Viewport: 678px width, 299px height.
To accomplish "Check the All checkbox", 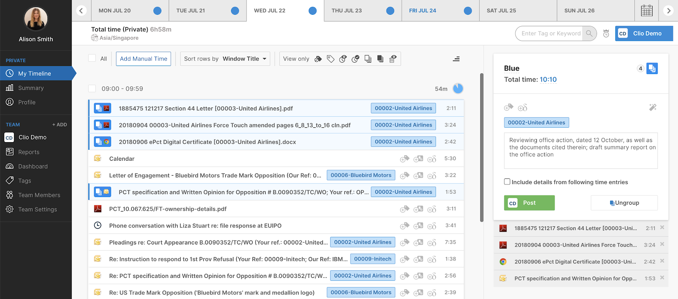I will click(x=92, y=58).
